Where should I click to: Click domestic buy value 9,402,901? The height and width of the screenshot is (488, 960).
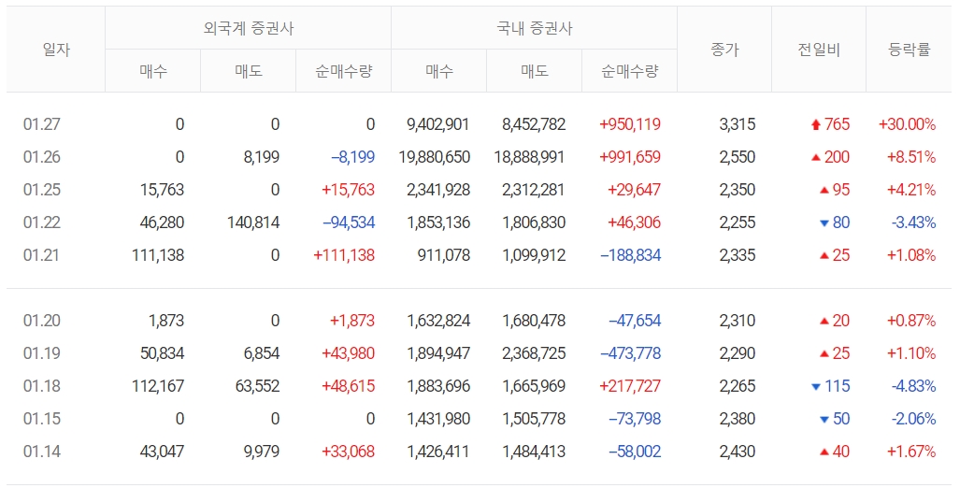(x=438, y=124)
